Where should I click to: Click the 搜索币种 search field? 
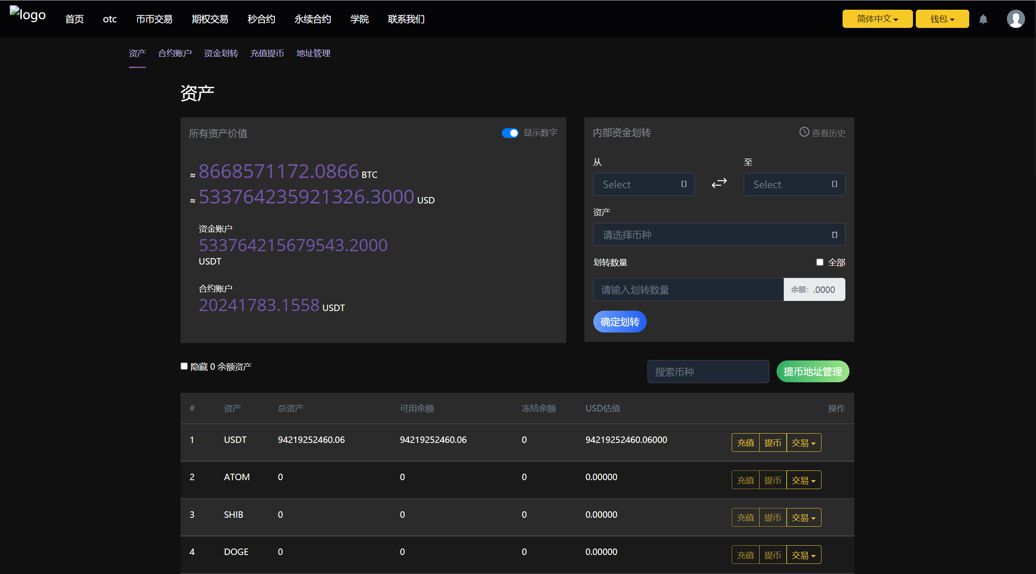point(708,372)
